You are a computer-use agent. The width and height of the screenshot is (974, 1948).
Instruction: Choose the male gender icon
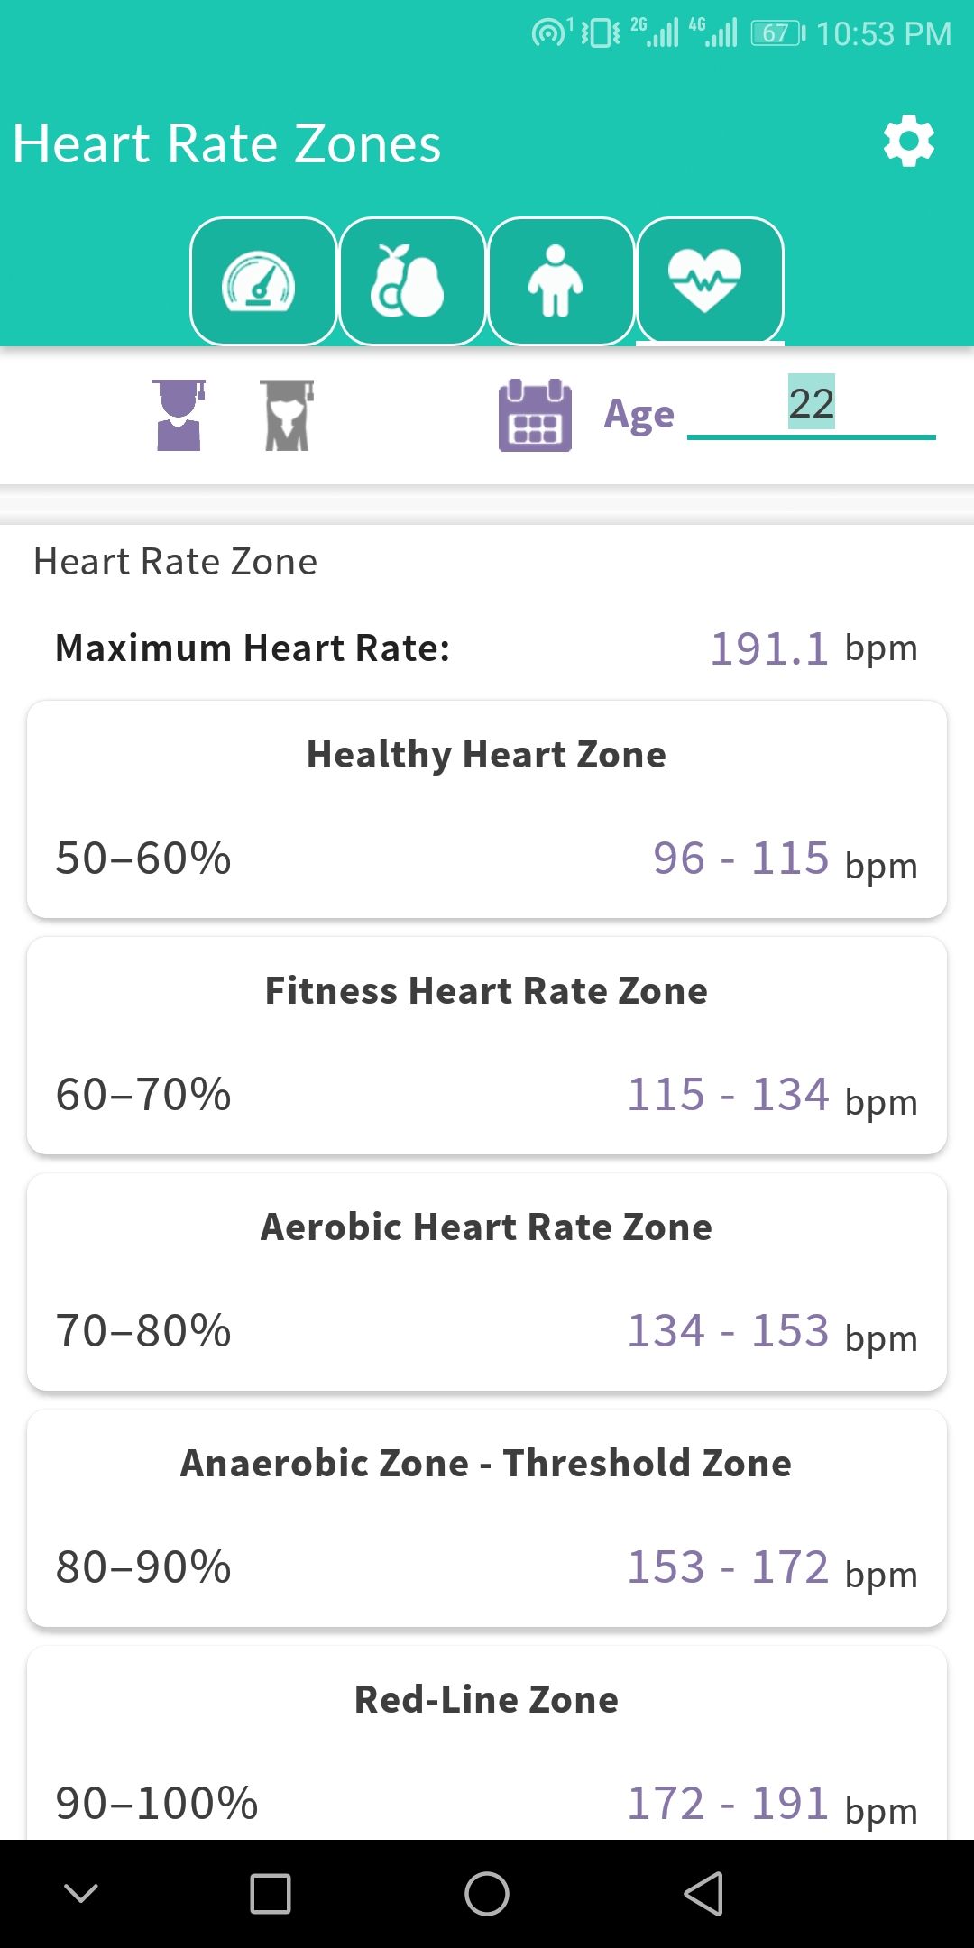point(179,415)
